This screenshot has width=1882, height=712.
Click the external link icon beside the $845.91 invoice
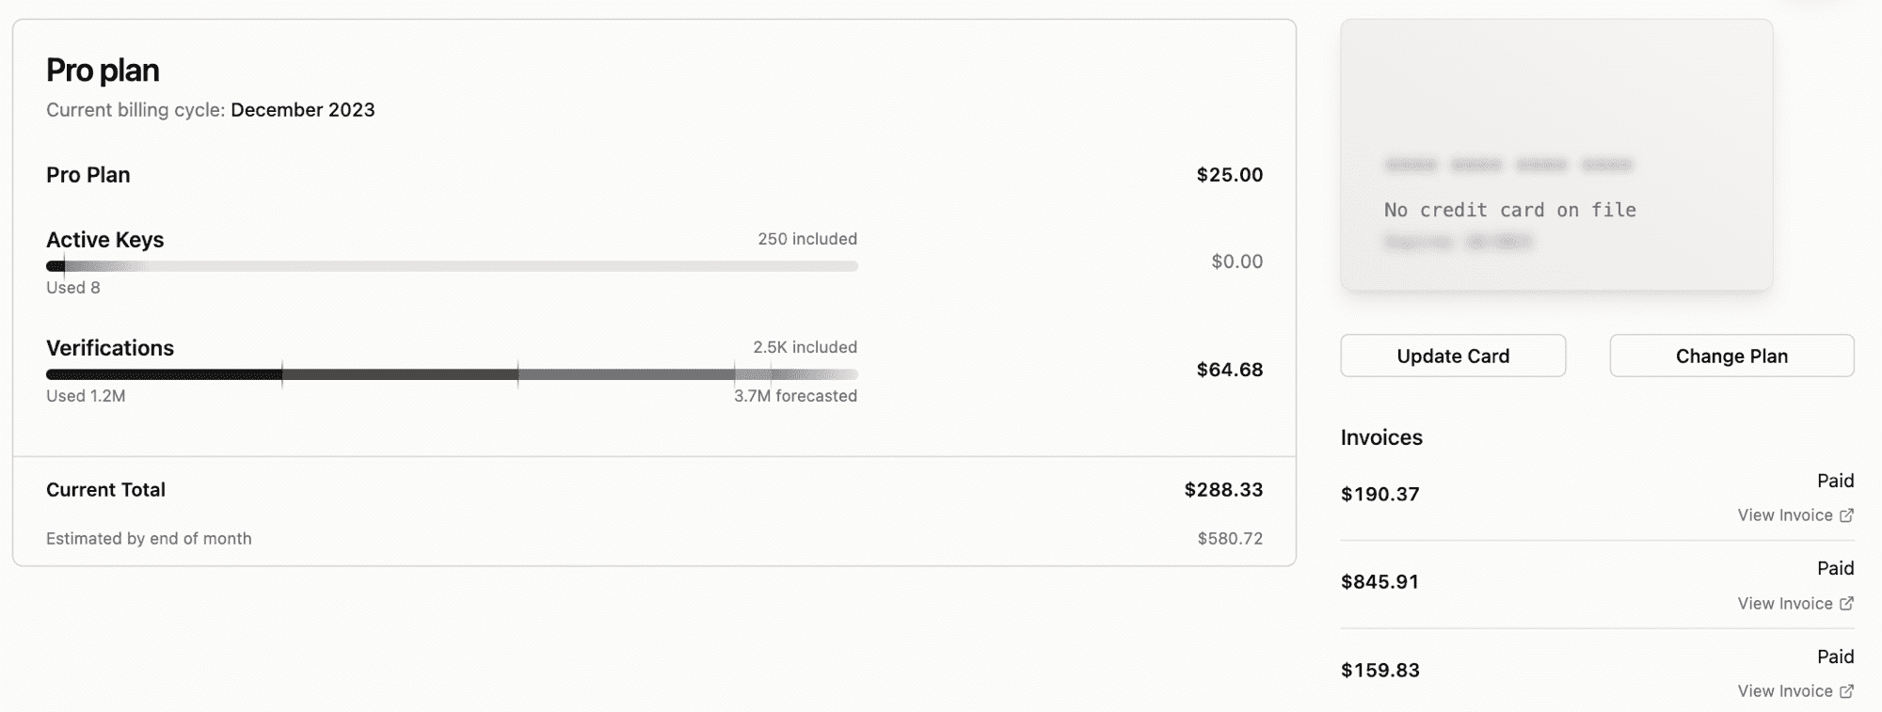coord(1848,603)
